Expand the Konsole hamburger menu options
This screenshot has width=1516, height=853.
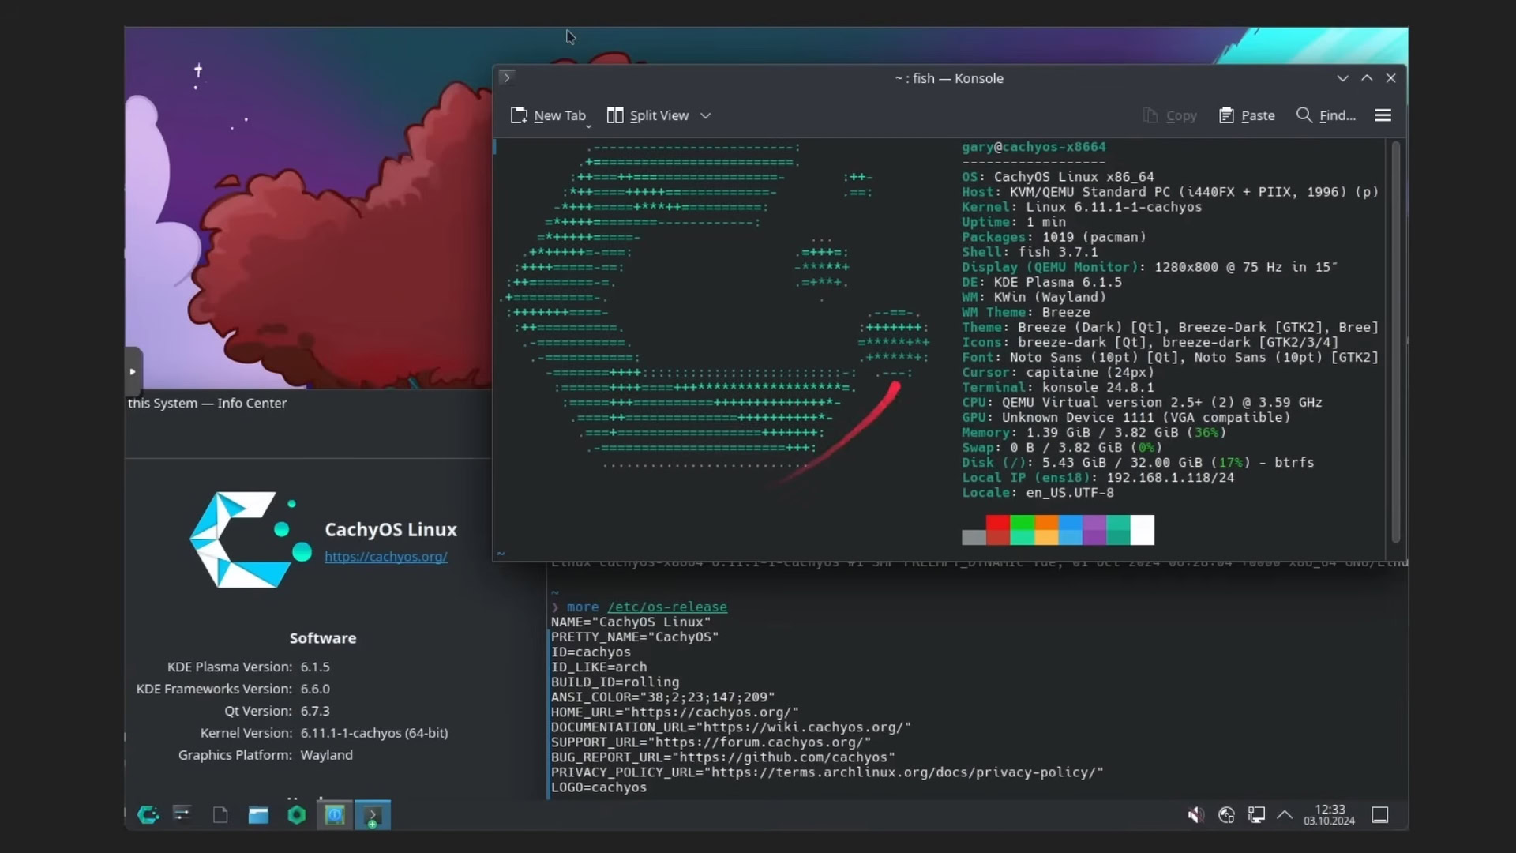point(1383,115)
